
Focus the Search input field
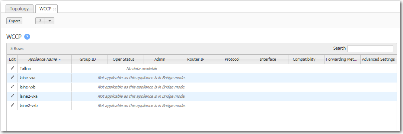tap(370, 48)
